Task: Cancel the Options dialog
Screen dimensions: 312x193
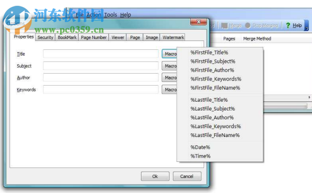Action: [187, 176]
